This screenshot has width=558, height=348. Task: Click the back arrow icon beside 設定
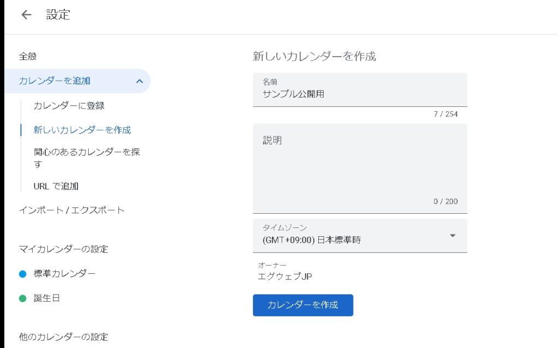[26, 15]
